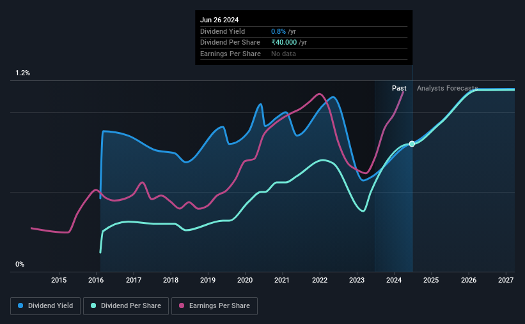Click the 0.8% dividend yield value in tooltip
Viewport: 525px width, 324px height.
(278, 31)
